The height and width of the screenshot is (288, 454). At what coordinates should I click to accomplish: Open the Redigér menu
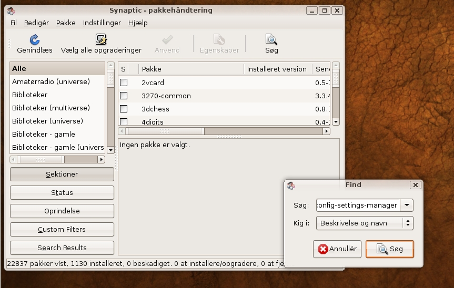click(36, 23)
